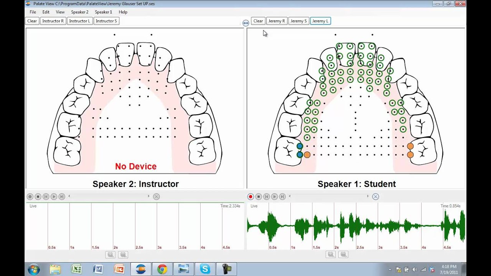Show hidden system tray icons

(x=390, y=269)
